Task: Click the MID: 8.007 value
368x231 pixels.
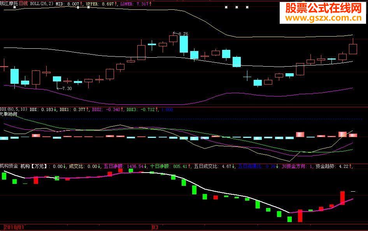Action: pyautogui.click(x=69, y=4)
